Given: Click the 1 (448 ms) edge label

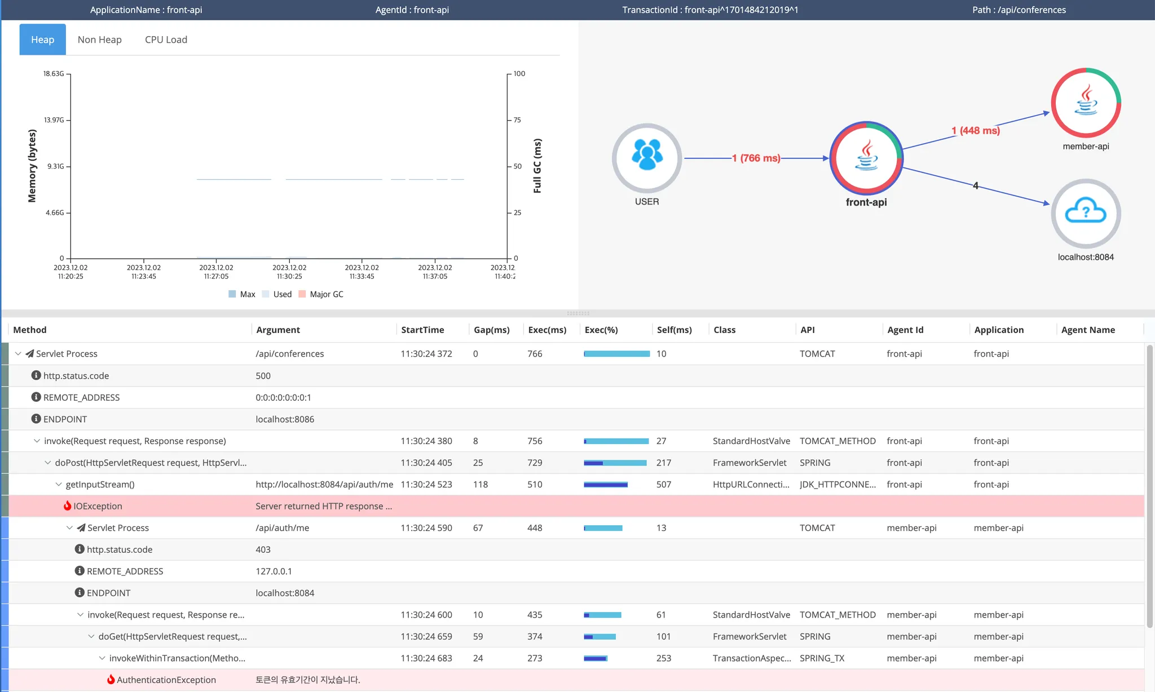Looking at the screenshot, I should click(976, 131).
